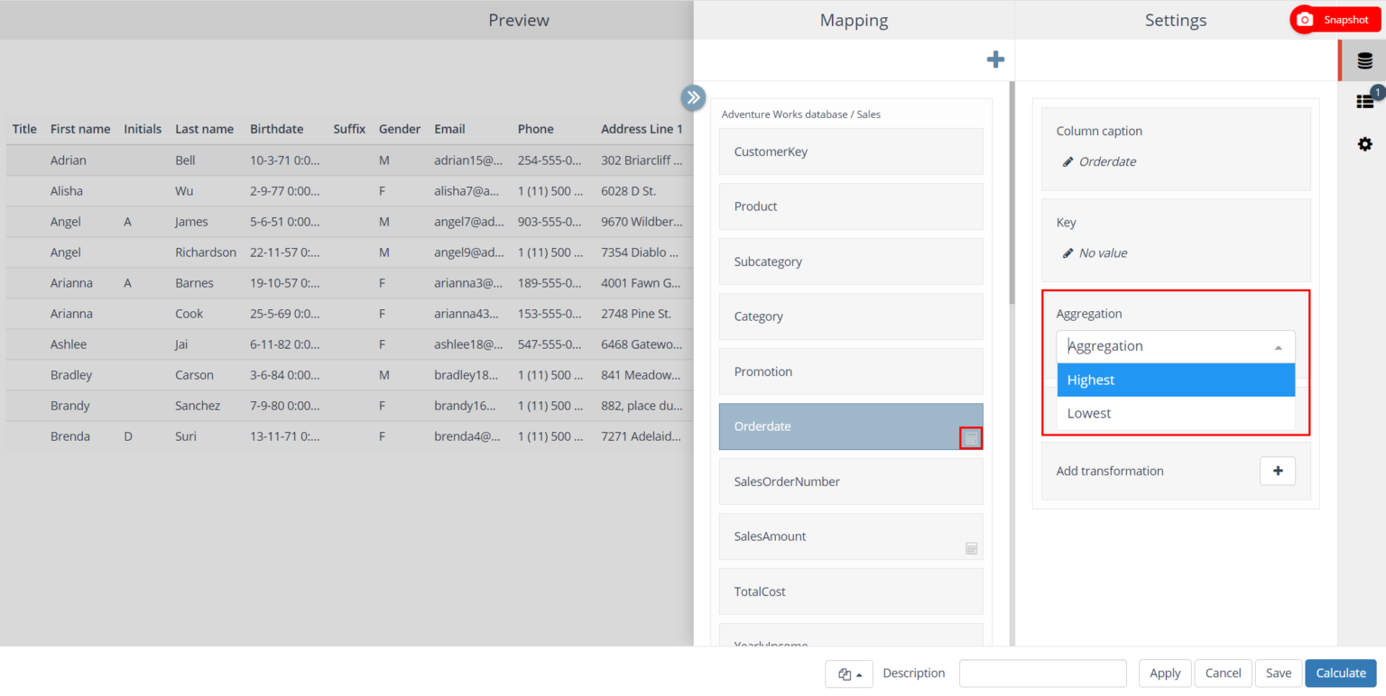
Task: Collapse the Preview panel with double-chevron button
Action: click(693, 97)
